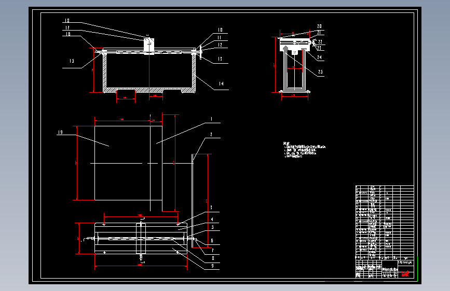
Task: Click part callout number 12
Action: (x=220, y=45)
